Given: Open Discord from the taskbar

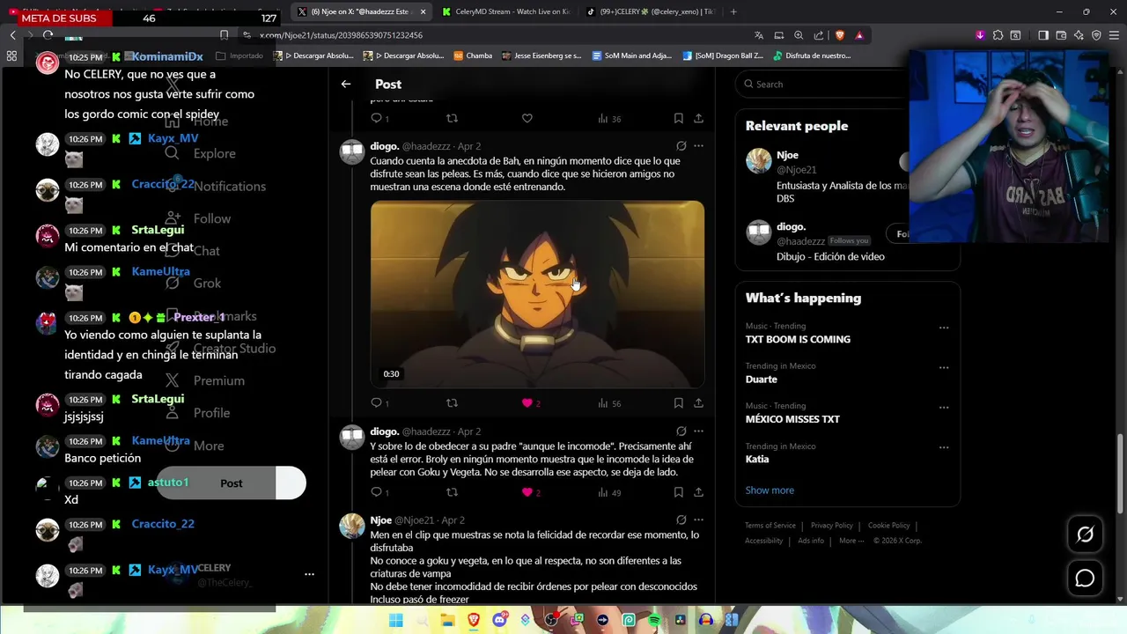Looking at the screenshot, I should (x=500, y=620).
